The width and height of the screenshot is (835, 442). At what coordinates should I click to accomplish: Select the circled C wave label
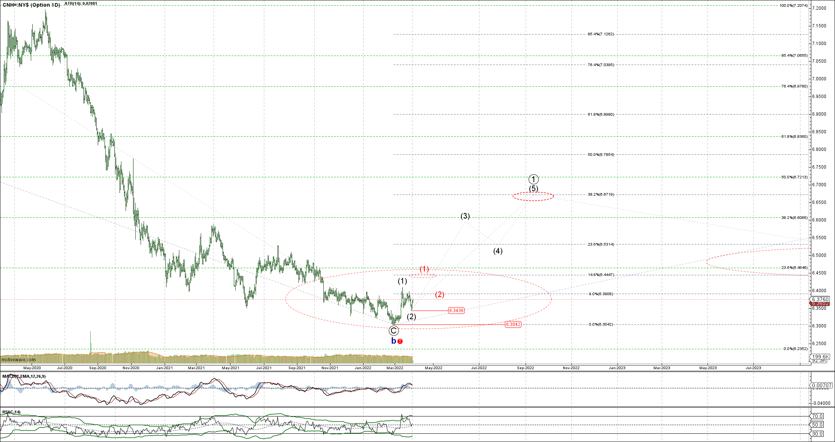pyautogui.click(x=393, y=330)
